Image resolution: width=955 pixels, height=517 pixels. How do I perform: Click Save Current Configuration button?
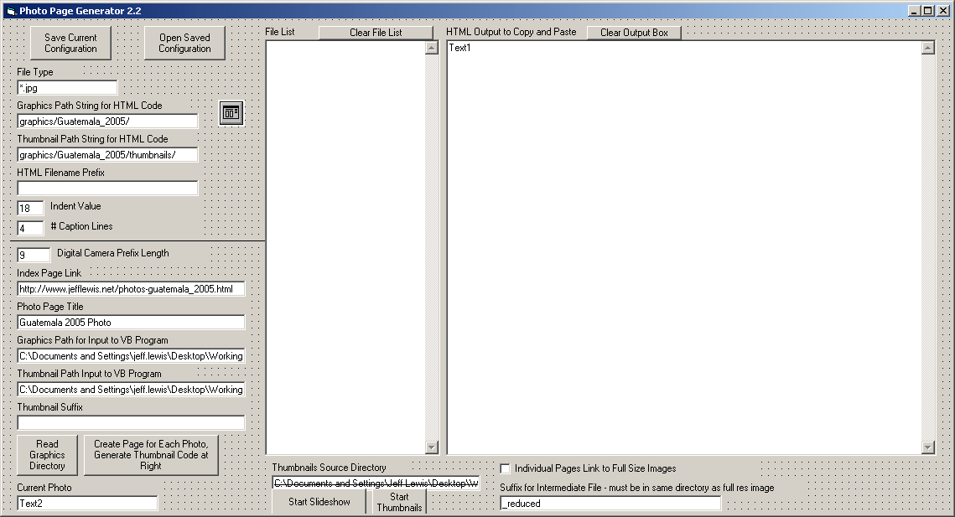(x=70, y=43)
